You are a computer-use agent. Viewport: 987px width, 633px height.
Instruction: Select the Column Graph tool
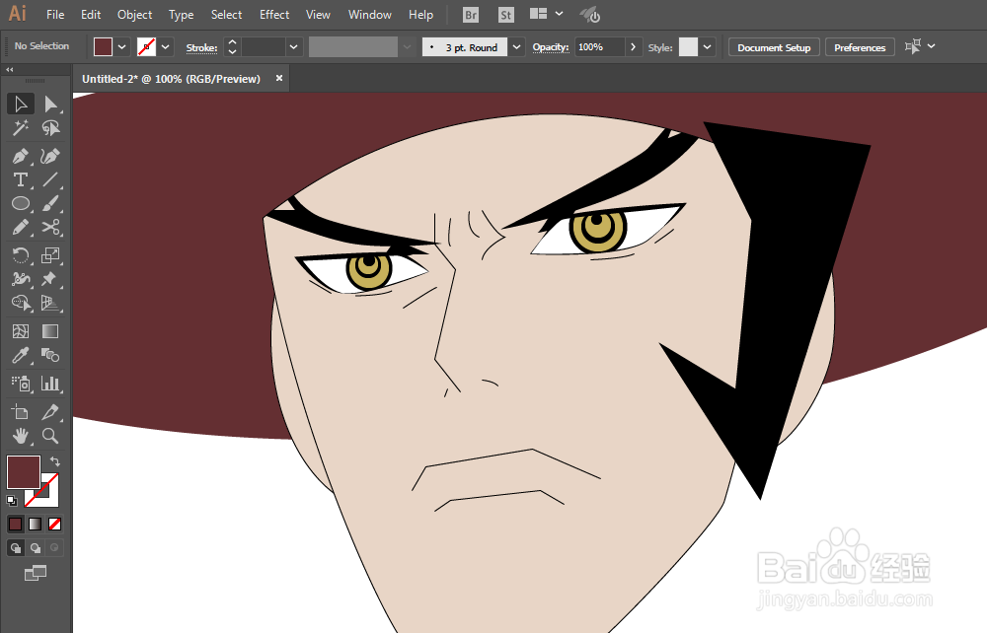point(50,384)
